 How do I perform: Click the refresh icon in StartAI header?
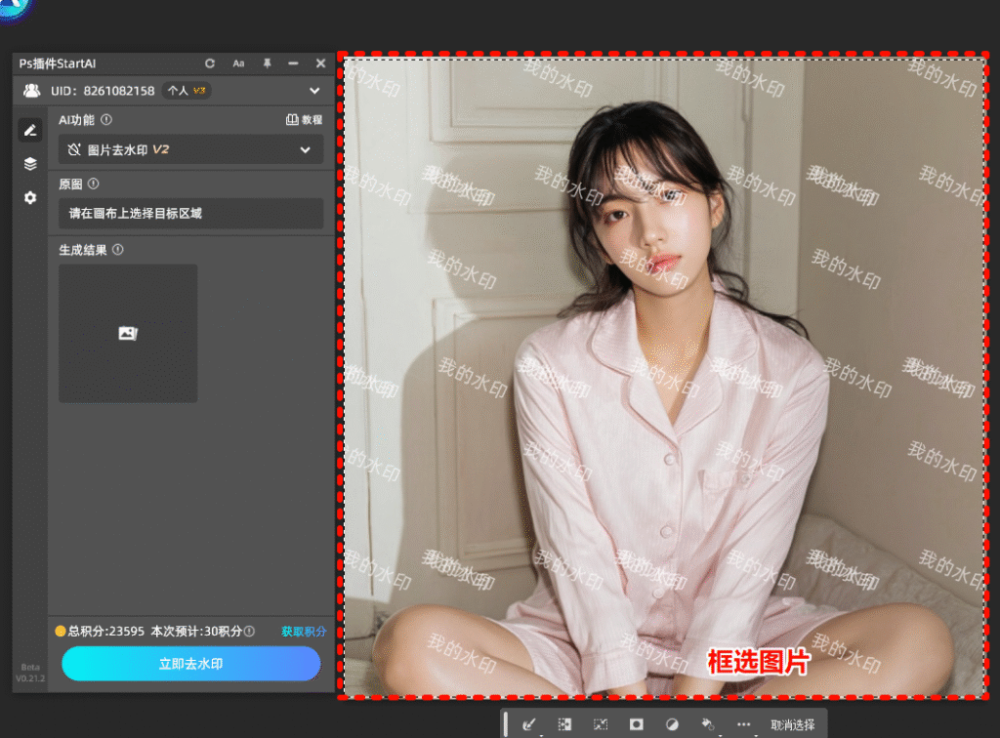[210, 63]
